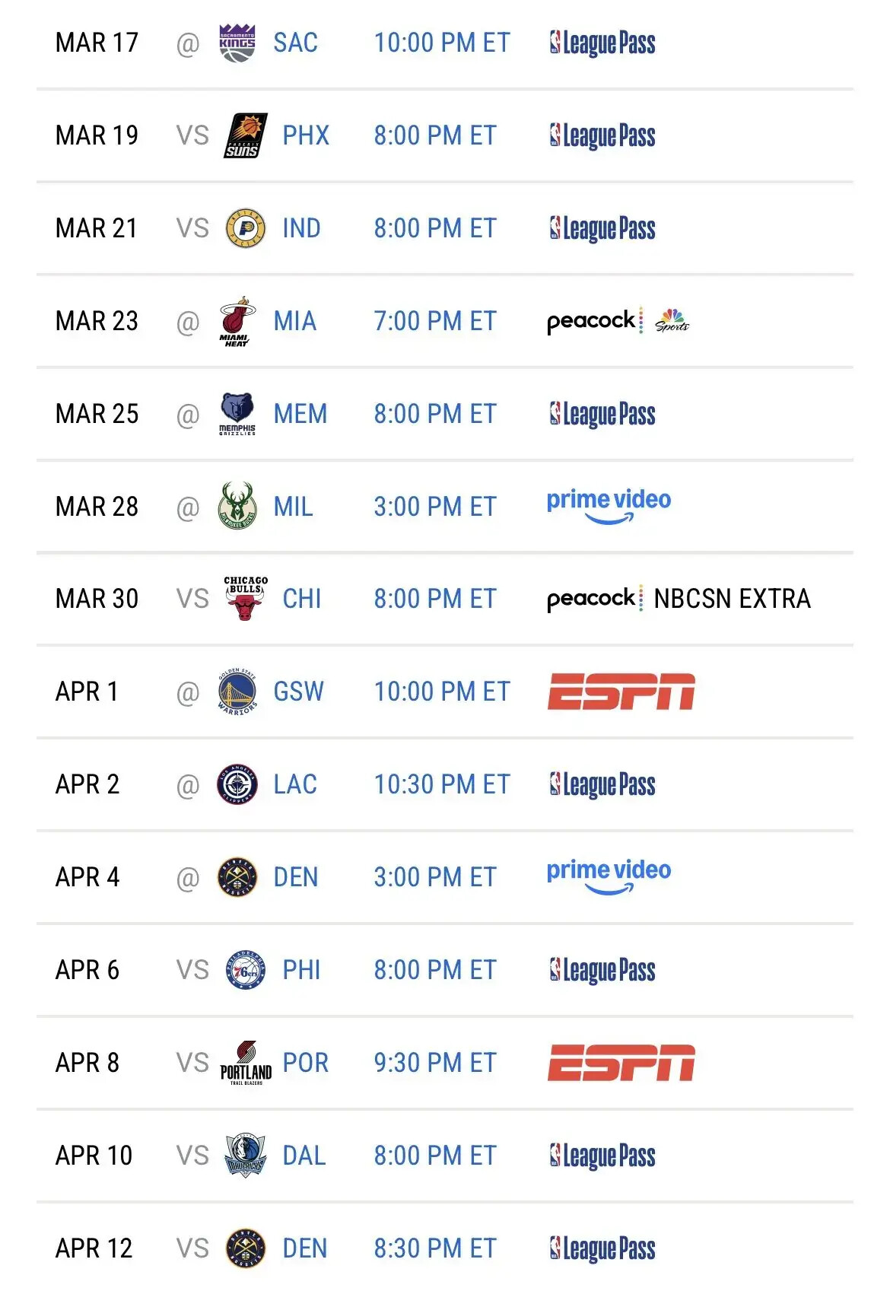Image resolution: width=890 pixels, height=1291 pixels.
Task: Open the MIL team link
Action: pos(293,507)
